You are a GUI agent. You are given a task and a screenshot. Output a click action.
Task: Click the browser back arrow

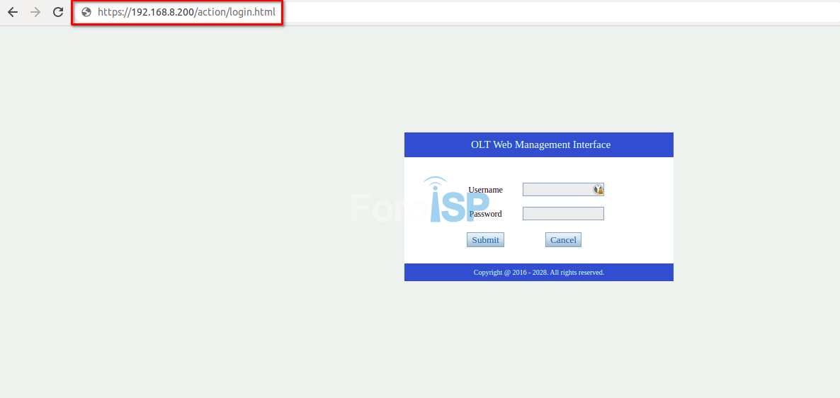coord(13,12)
